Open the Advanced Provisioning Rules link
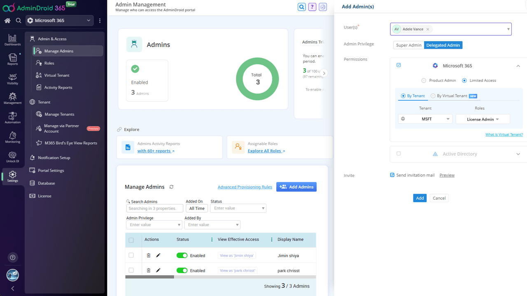 tap(245, 187)
